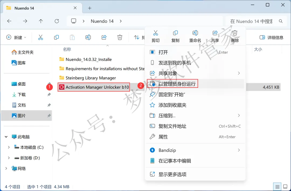This screenshot has width=291, height=191.
Task: Add new tab with plus
Action: pos(90,8)
